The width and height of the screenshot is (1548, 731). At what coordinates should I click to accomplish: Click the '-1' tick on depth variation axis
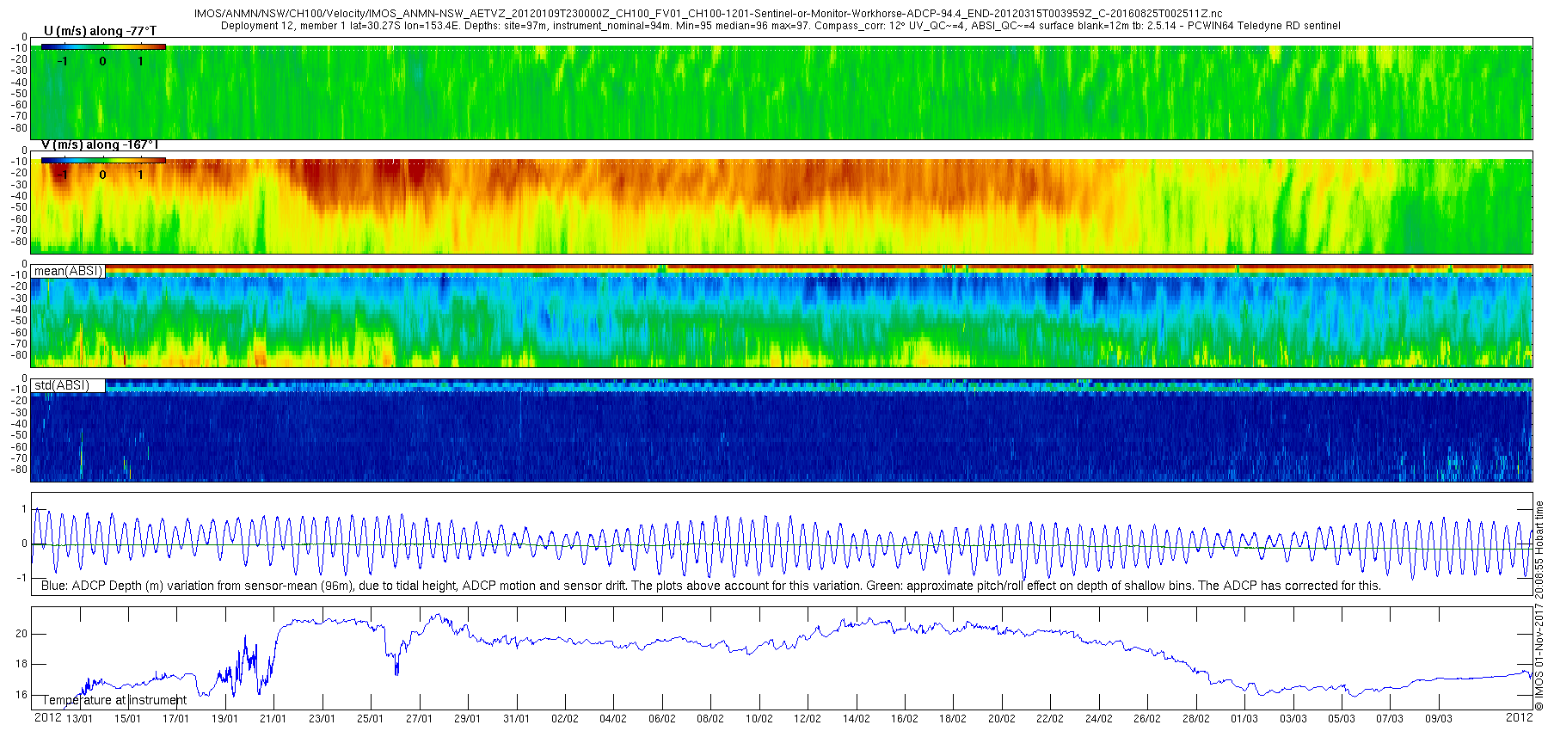tap(23, 578)
